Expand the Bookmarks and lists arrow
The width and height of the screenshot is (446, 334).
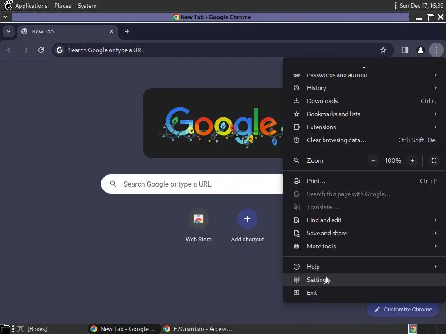[x=436, y=114]
